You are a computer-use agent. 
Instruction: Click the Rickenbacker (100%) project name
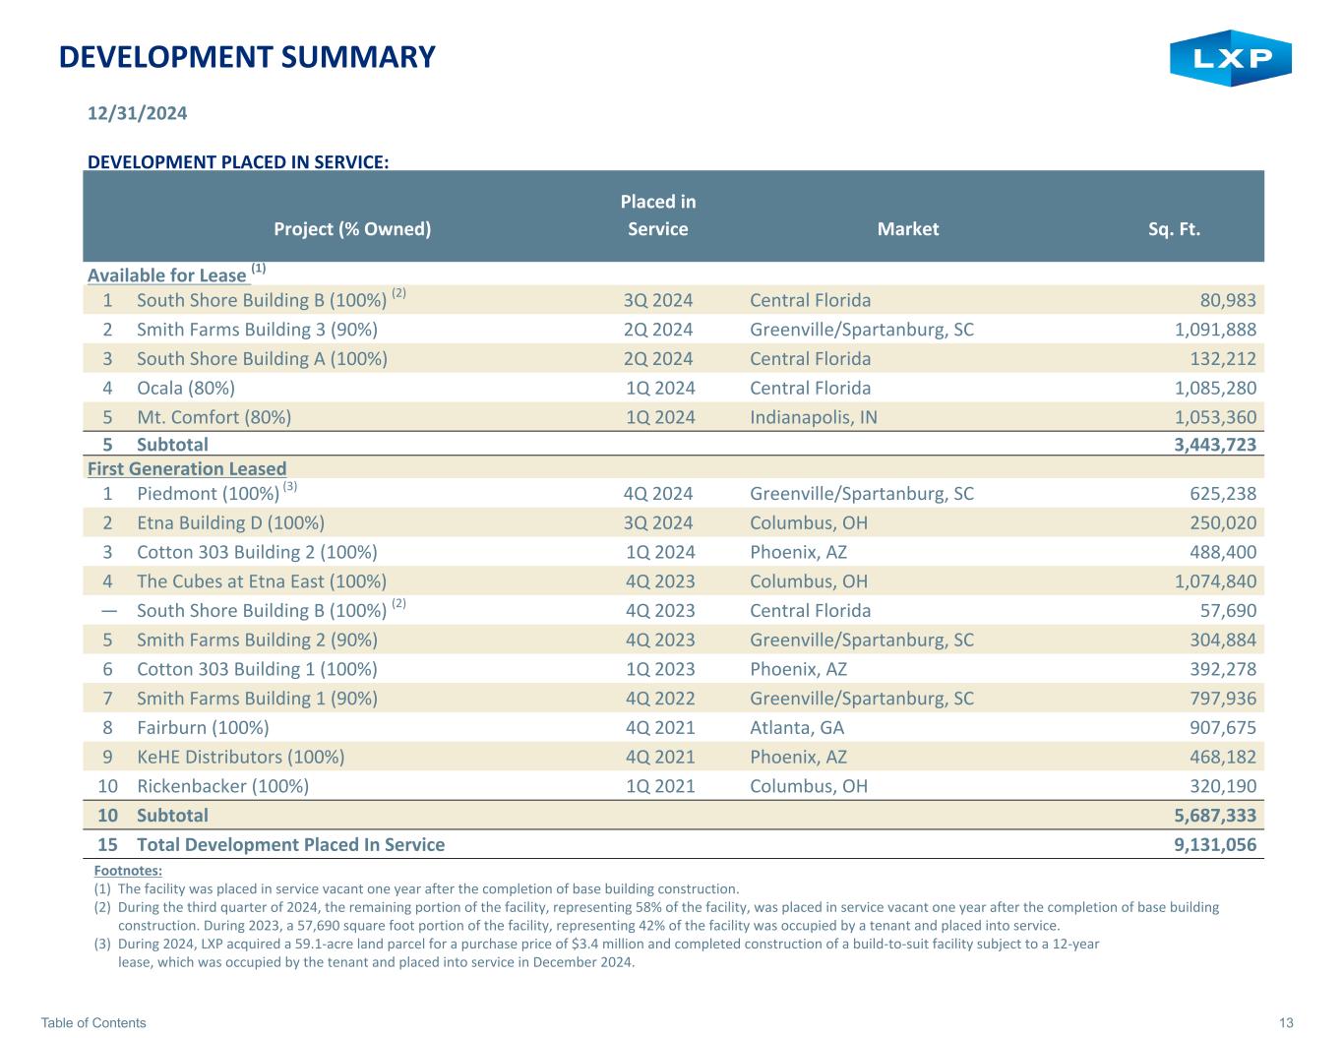(x=223, y=786)
